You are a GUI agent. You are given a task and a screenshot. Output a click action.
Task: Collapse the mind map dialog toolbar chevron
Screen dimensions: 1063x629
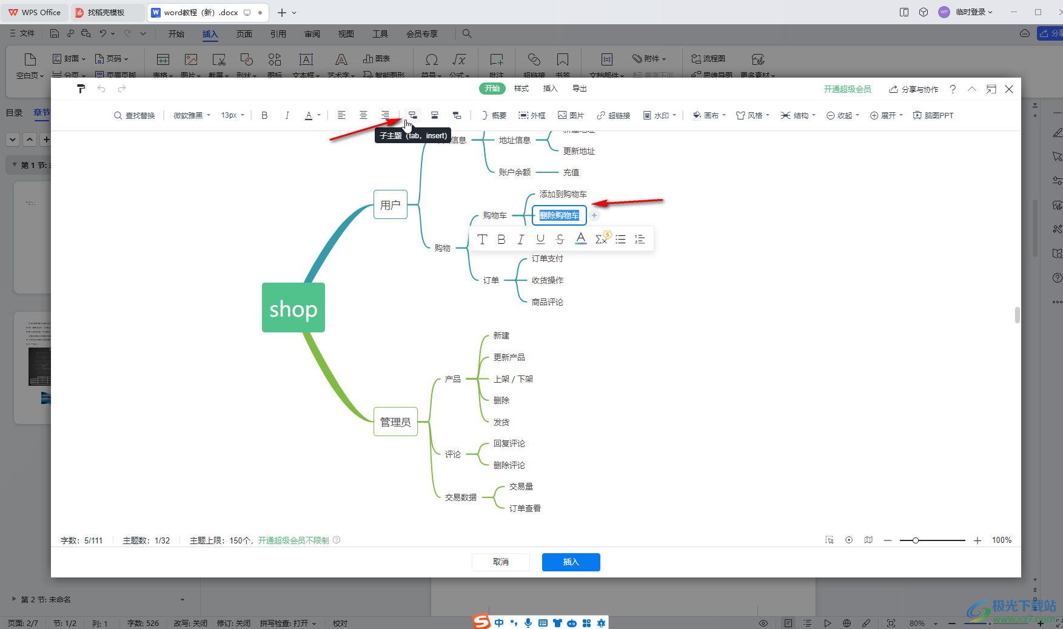coord(972,89)
